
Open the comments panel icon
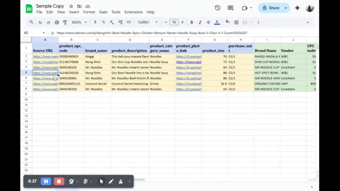(x=230, y=8)
